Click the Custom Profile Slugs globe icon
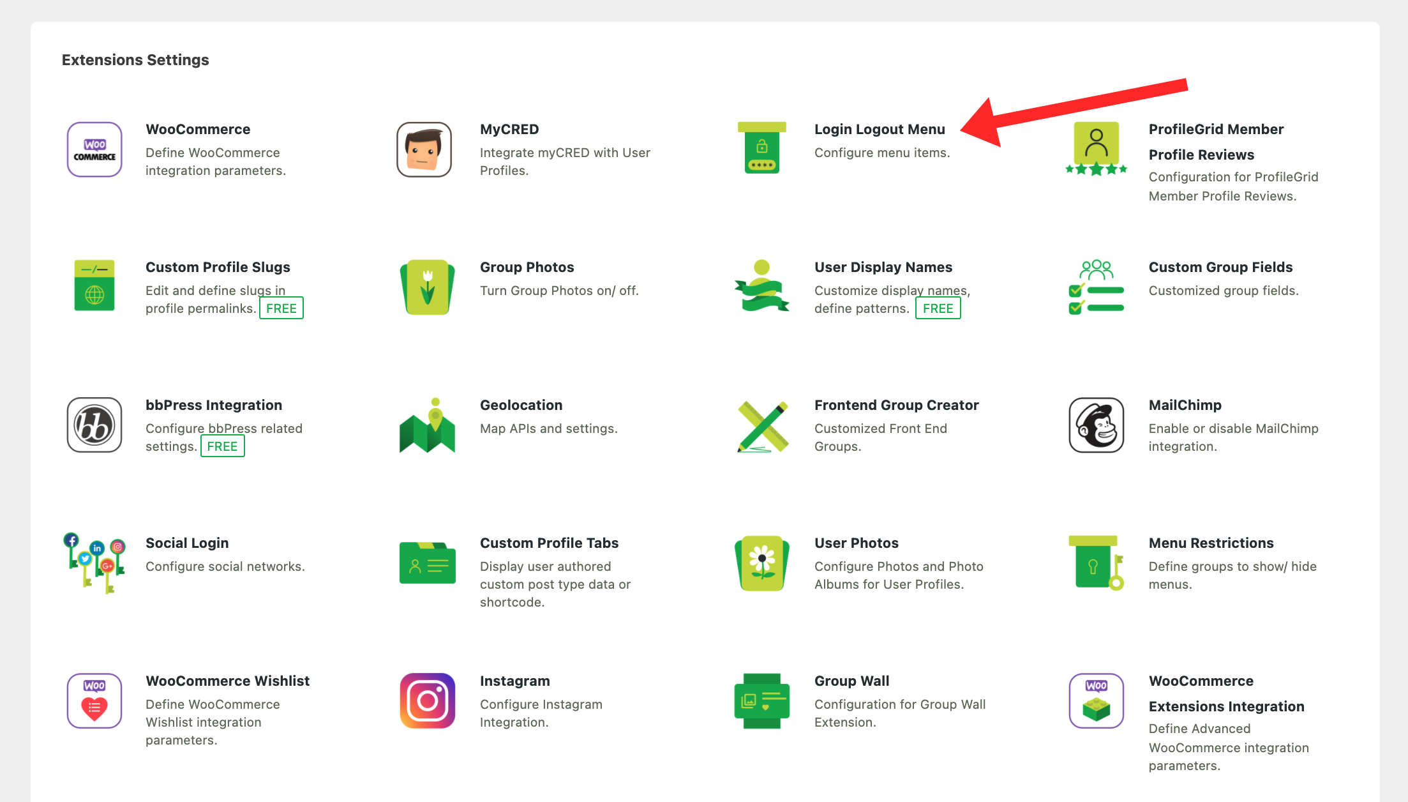Image resolution: width=1408 pixels, height=802 pixels. click(x=94, y=285)
